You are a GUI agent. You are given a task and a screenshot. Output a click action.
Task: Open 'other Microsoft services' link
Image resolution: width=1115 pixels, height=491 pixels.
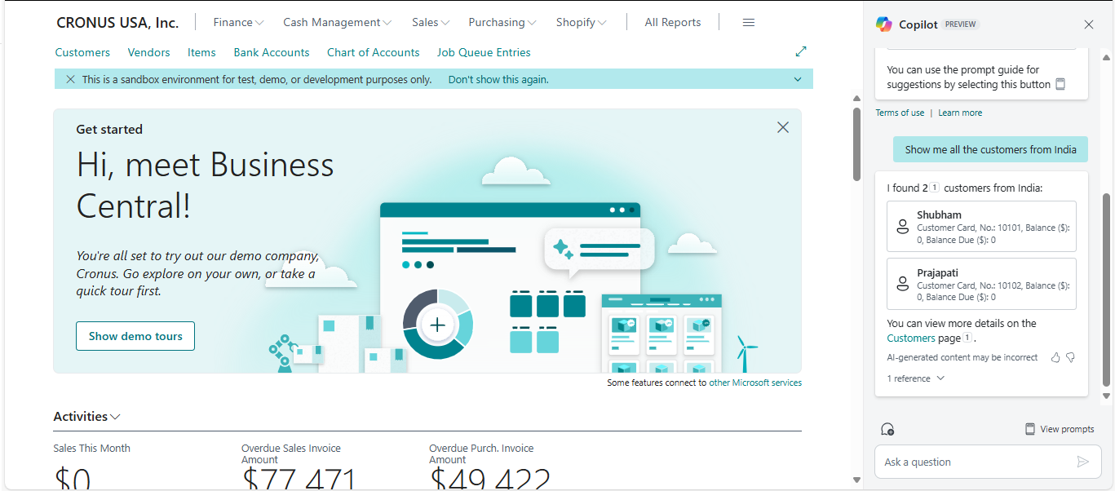(x=755, y=383)
